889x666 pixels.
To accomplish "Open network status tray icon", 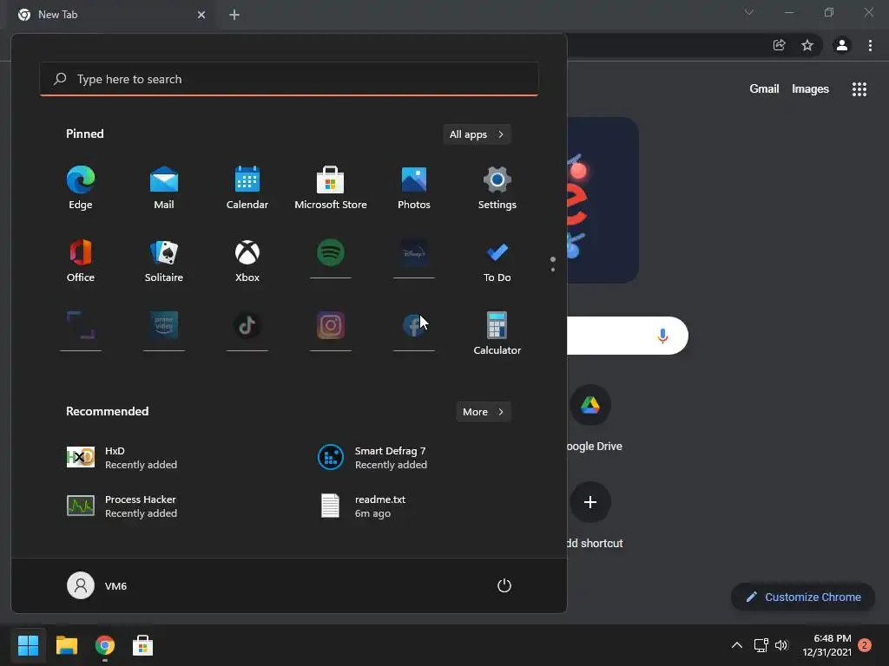I will [761, 645].
